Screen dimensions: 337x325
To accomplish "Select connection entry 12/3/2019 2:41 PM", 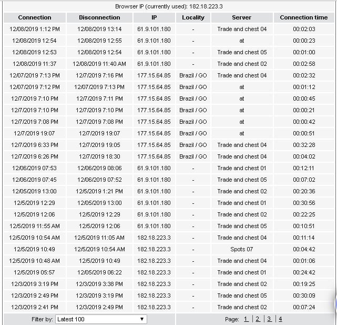I will point(35,307).
